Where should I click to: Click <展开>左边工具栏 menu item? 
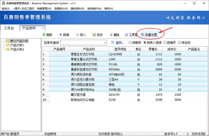click(x=24, y=9)
